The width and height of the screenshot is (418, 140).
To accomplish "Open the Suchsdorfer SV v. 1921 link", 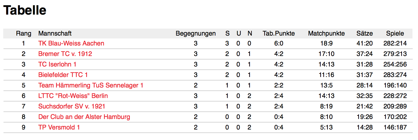I will tap(72, 106).
